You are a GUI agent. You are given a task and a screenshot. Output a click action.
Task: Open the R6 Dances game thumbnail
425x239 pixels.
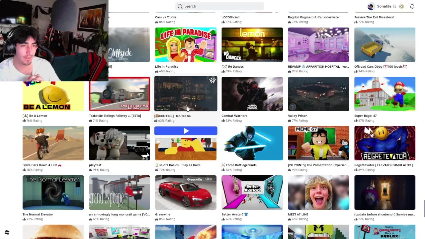pos(252,45)
